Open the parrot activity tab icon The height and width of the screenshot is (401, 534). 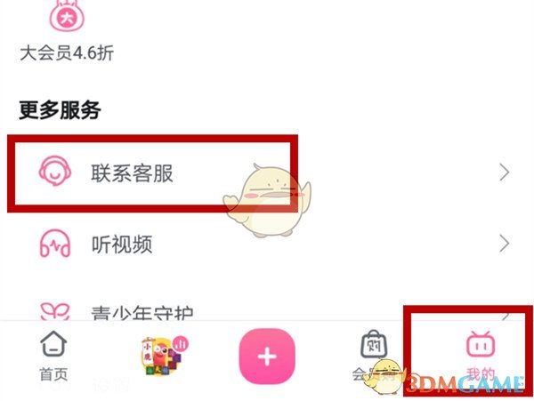point(161,357)
